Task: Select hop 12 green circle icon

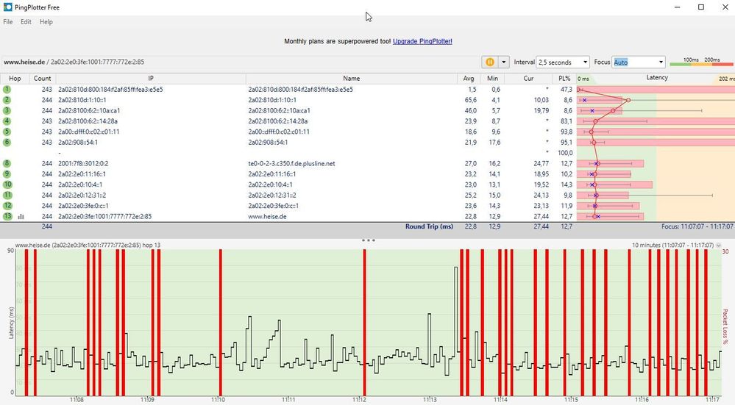Action: [x=7, y=206]
